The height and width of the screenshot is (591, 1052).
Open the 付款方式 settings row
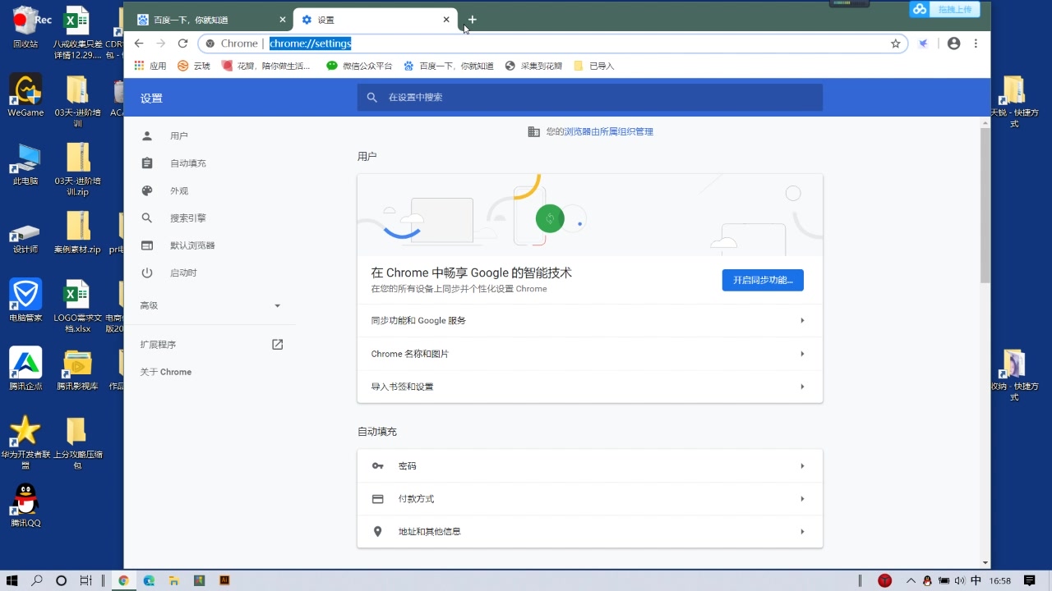pos(590,498)
